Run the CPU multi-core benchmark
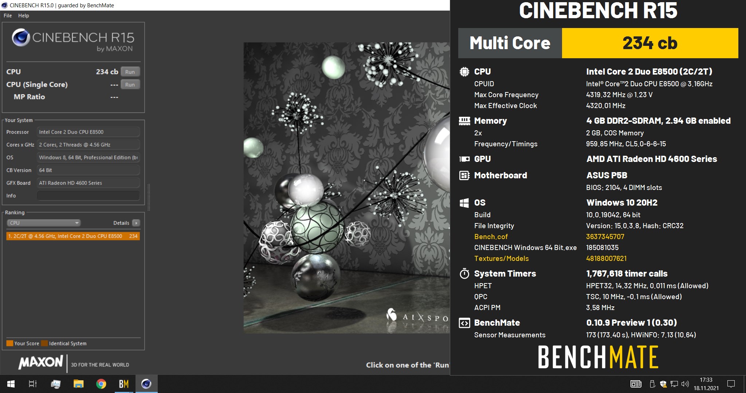Viewport: 746px width, 393px height. pyautogui.click(x=130, y=72)
